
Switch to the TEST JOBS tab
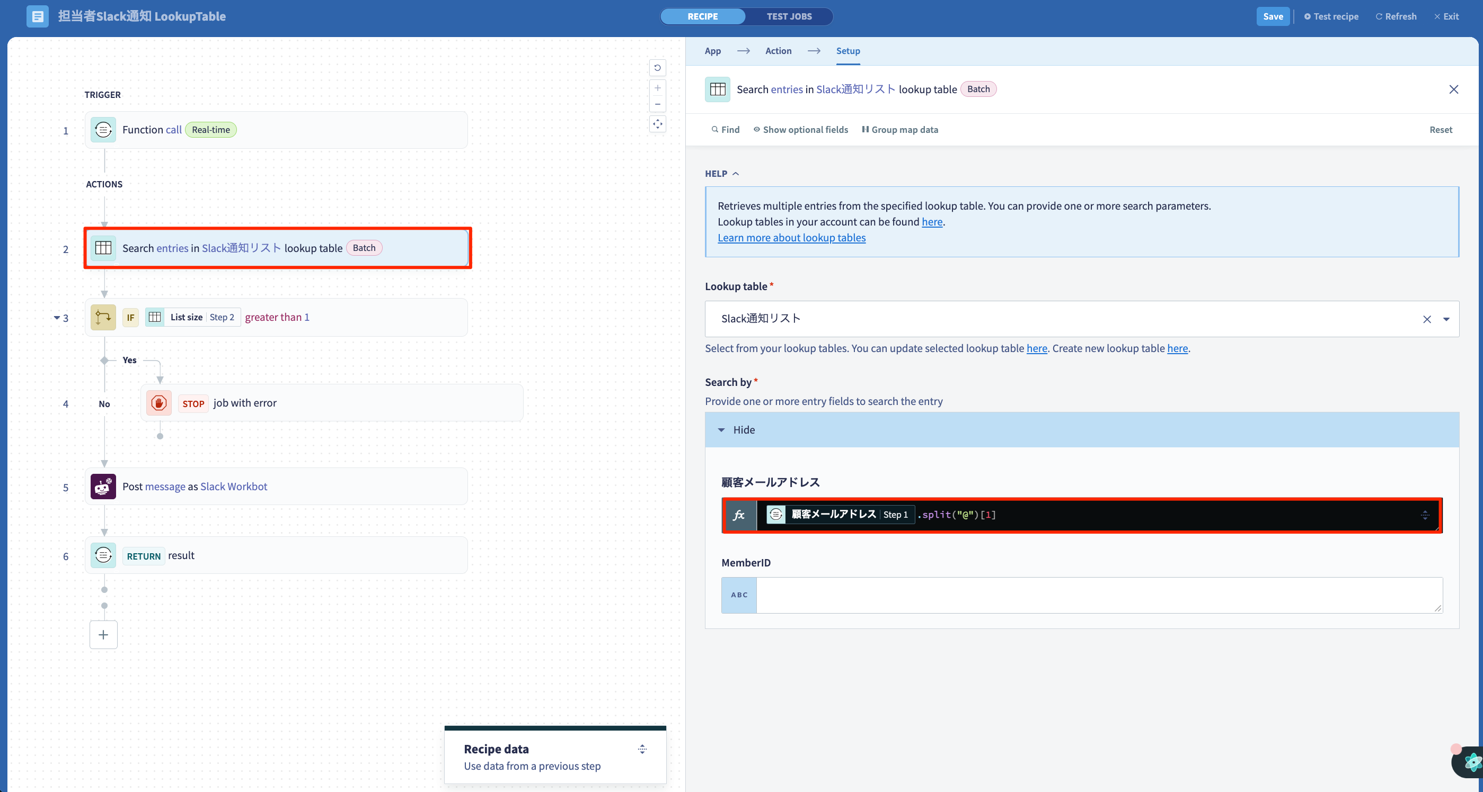point(789,17)
